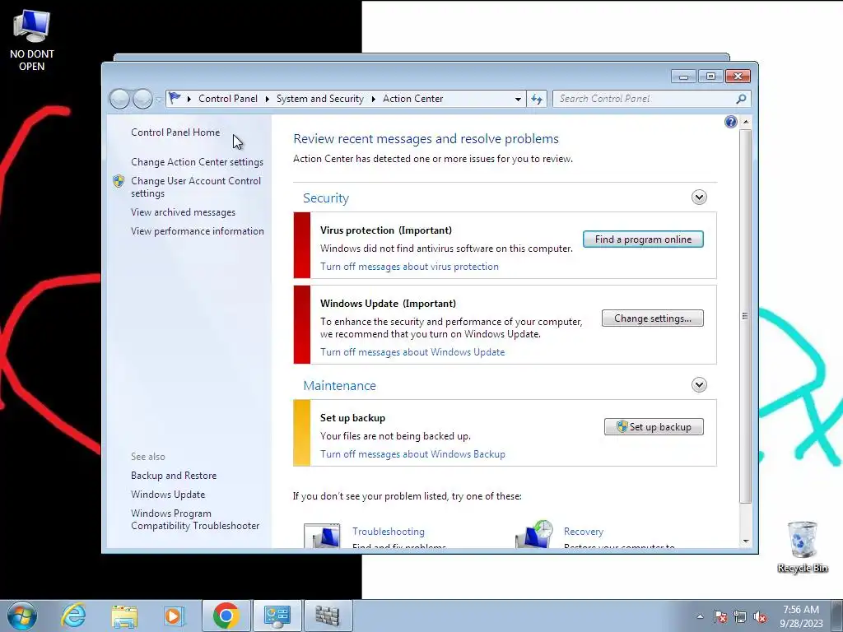This screenshot has height=632, width=843.
Task: Click the scrollbar up arrow
Action: (745, 122)
